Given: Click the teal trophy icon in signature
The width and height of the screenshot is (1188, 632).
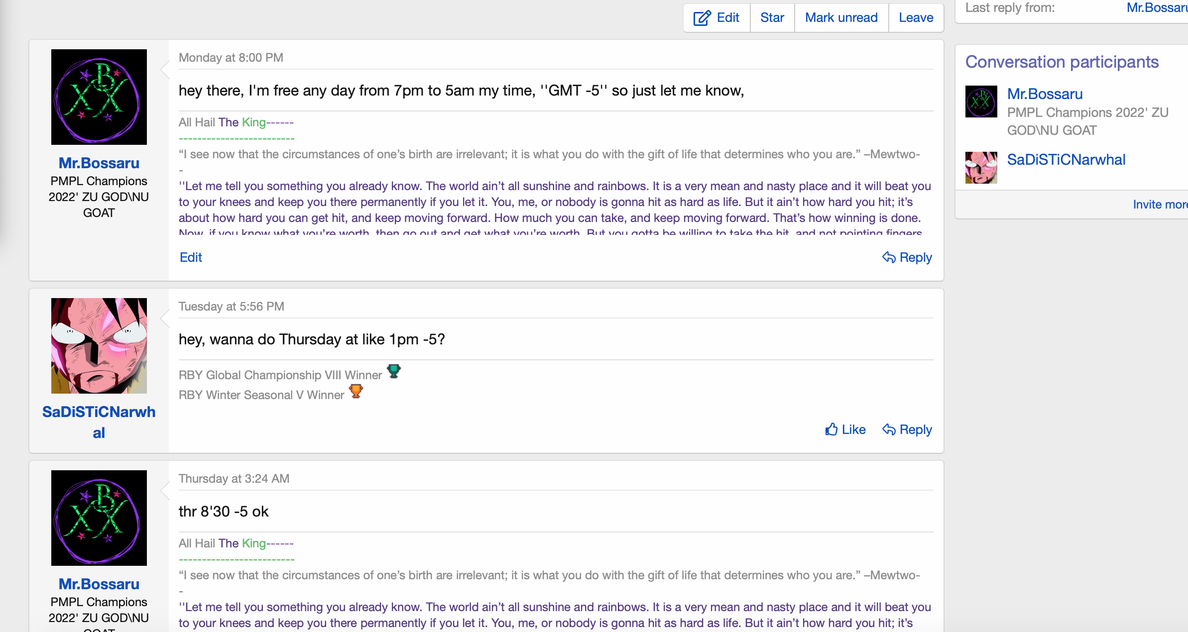Looking at the screenshot, I should pos(394,371).
